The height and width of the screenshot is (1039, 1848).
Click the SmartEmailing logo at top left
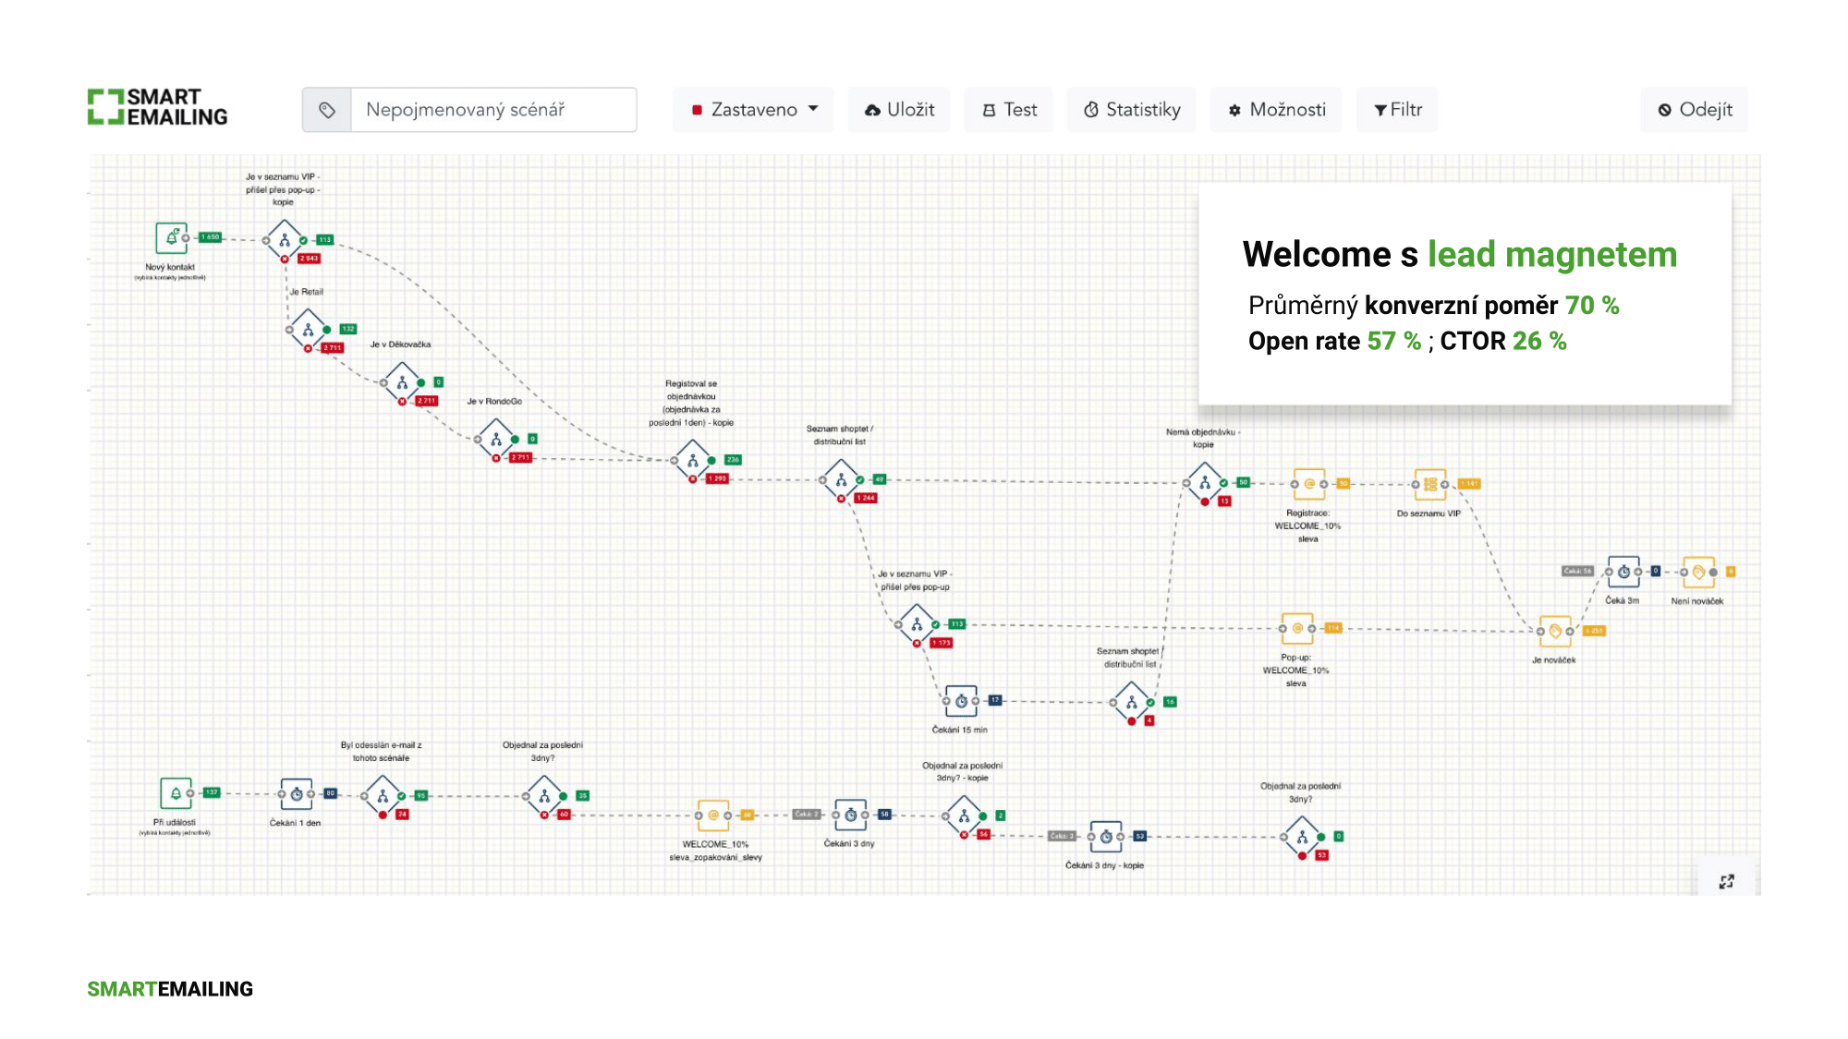coord(158,107)
